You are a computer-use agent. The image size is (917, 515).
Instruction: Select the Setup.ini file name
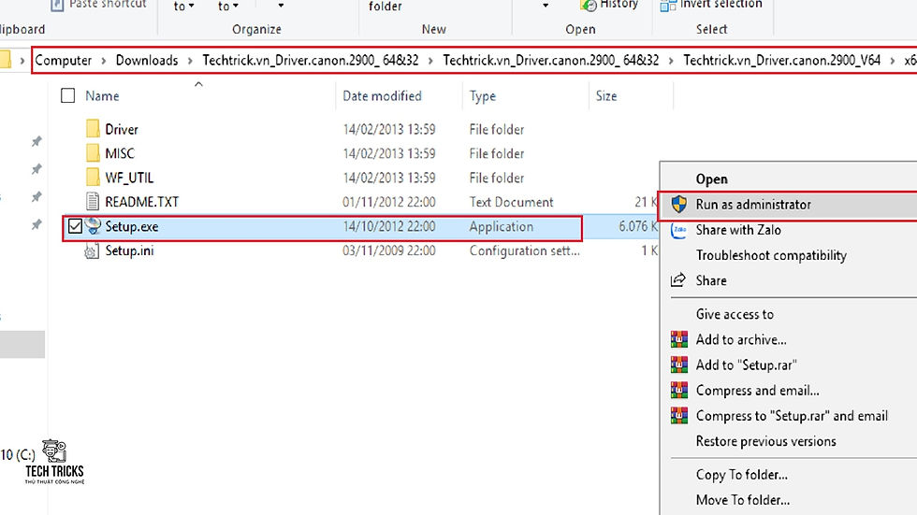pyautogui.click(x=129, y=251)
